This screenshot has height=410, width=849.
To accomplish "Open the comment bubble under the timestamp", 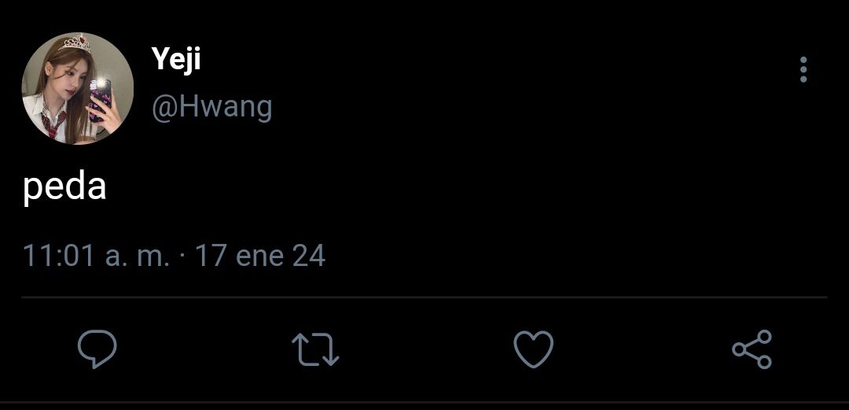I will point(97,349).
